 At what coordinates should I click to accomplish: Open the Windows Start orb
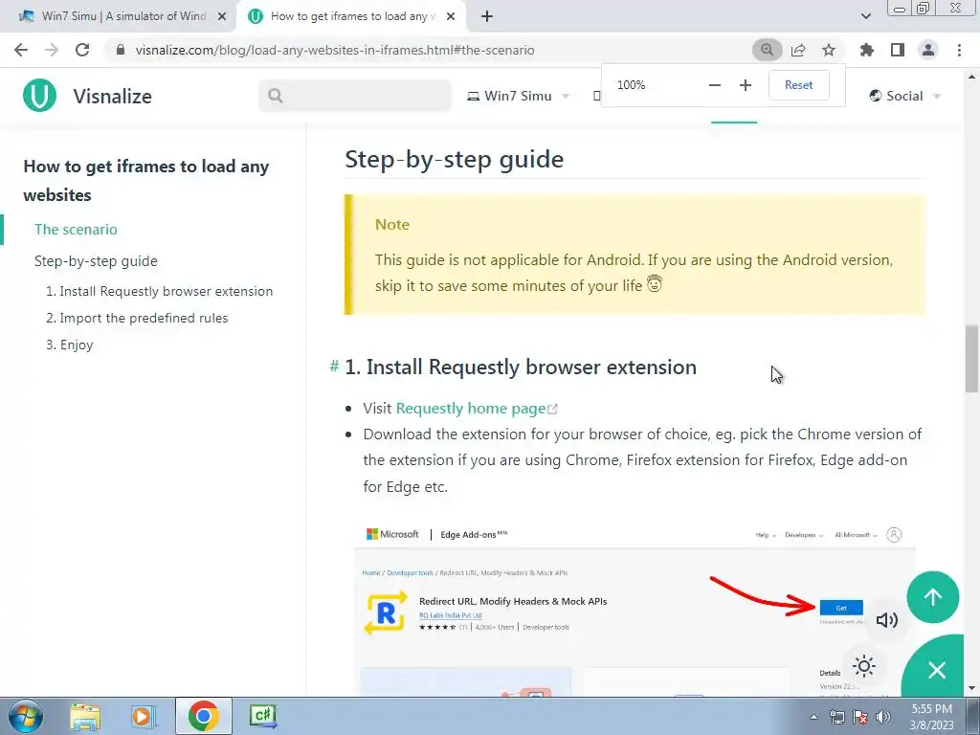[x=26, y=716]
